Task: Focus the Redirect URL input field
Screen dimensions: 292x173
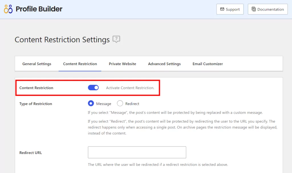Action: pyautogui.click(x=137, y=152)
